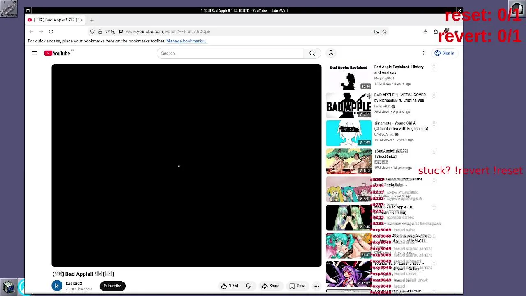526x296 pixels.
Task: Click the black video player area
Action: point(187,165)
